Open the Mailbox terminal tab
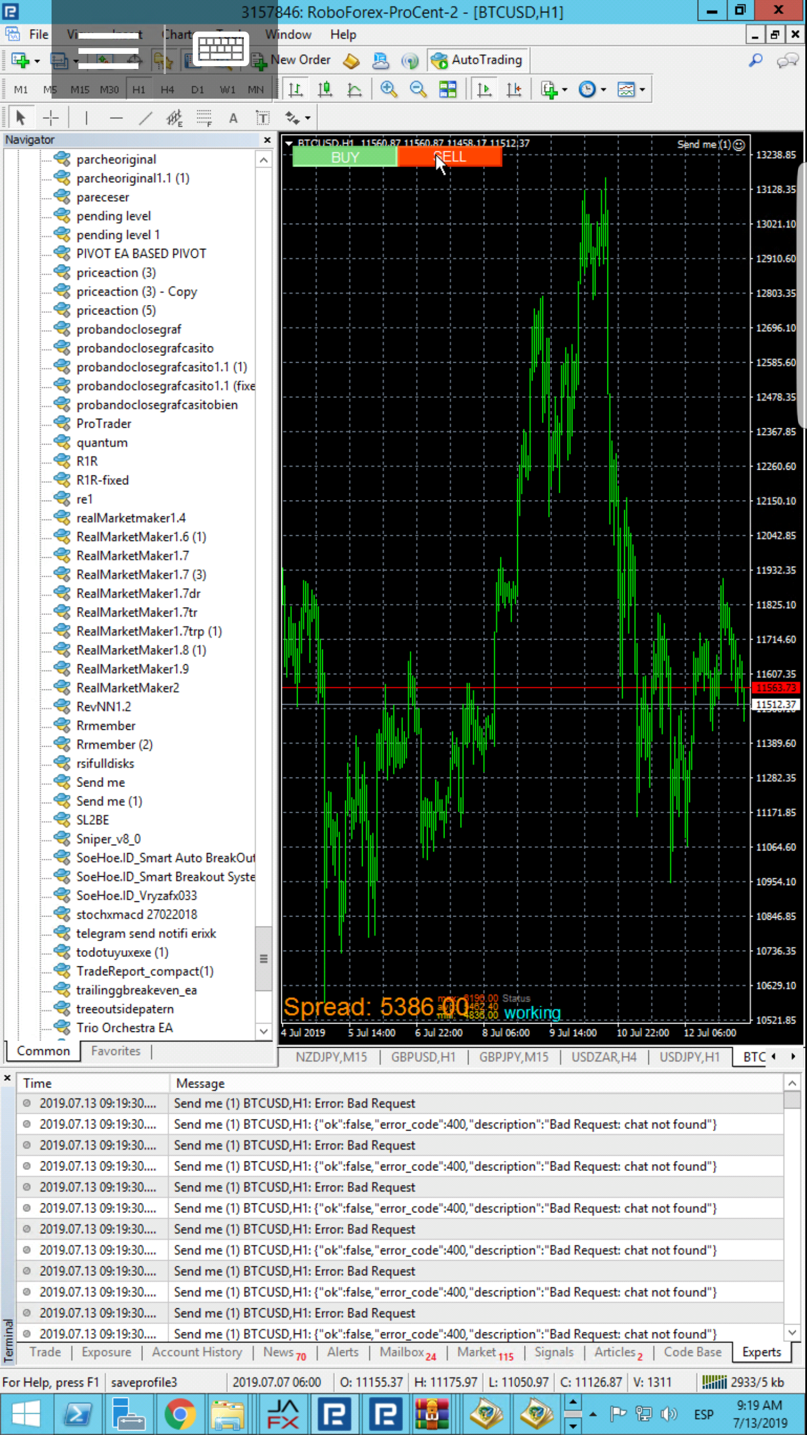This screenshot has height=1435, width=807. (x=407, y=1353)
